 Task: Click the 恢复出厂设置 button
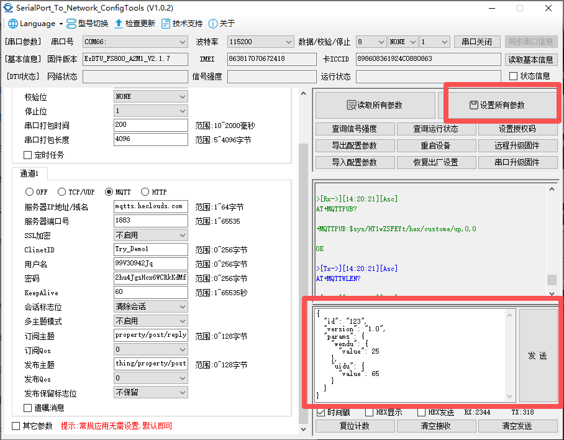point(436,162)
